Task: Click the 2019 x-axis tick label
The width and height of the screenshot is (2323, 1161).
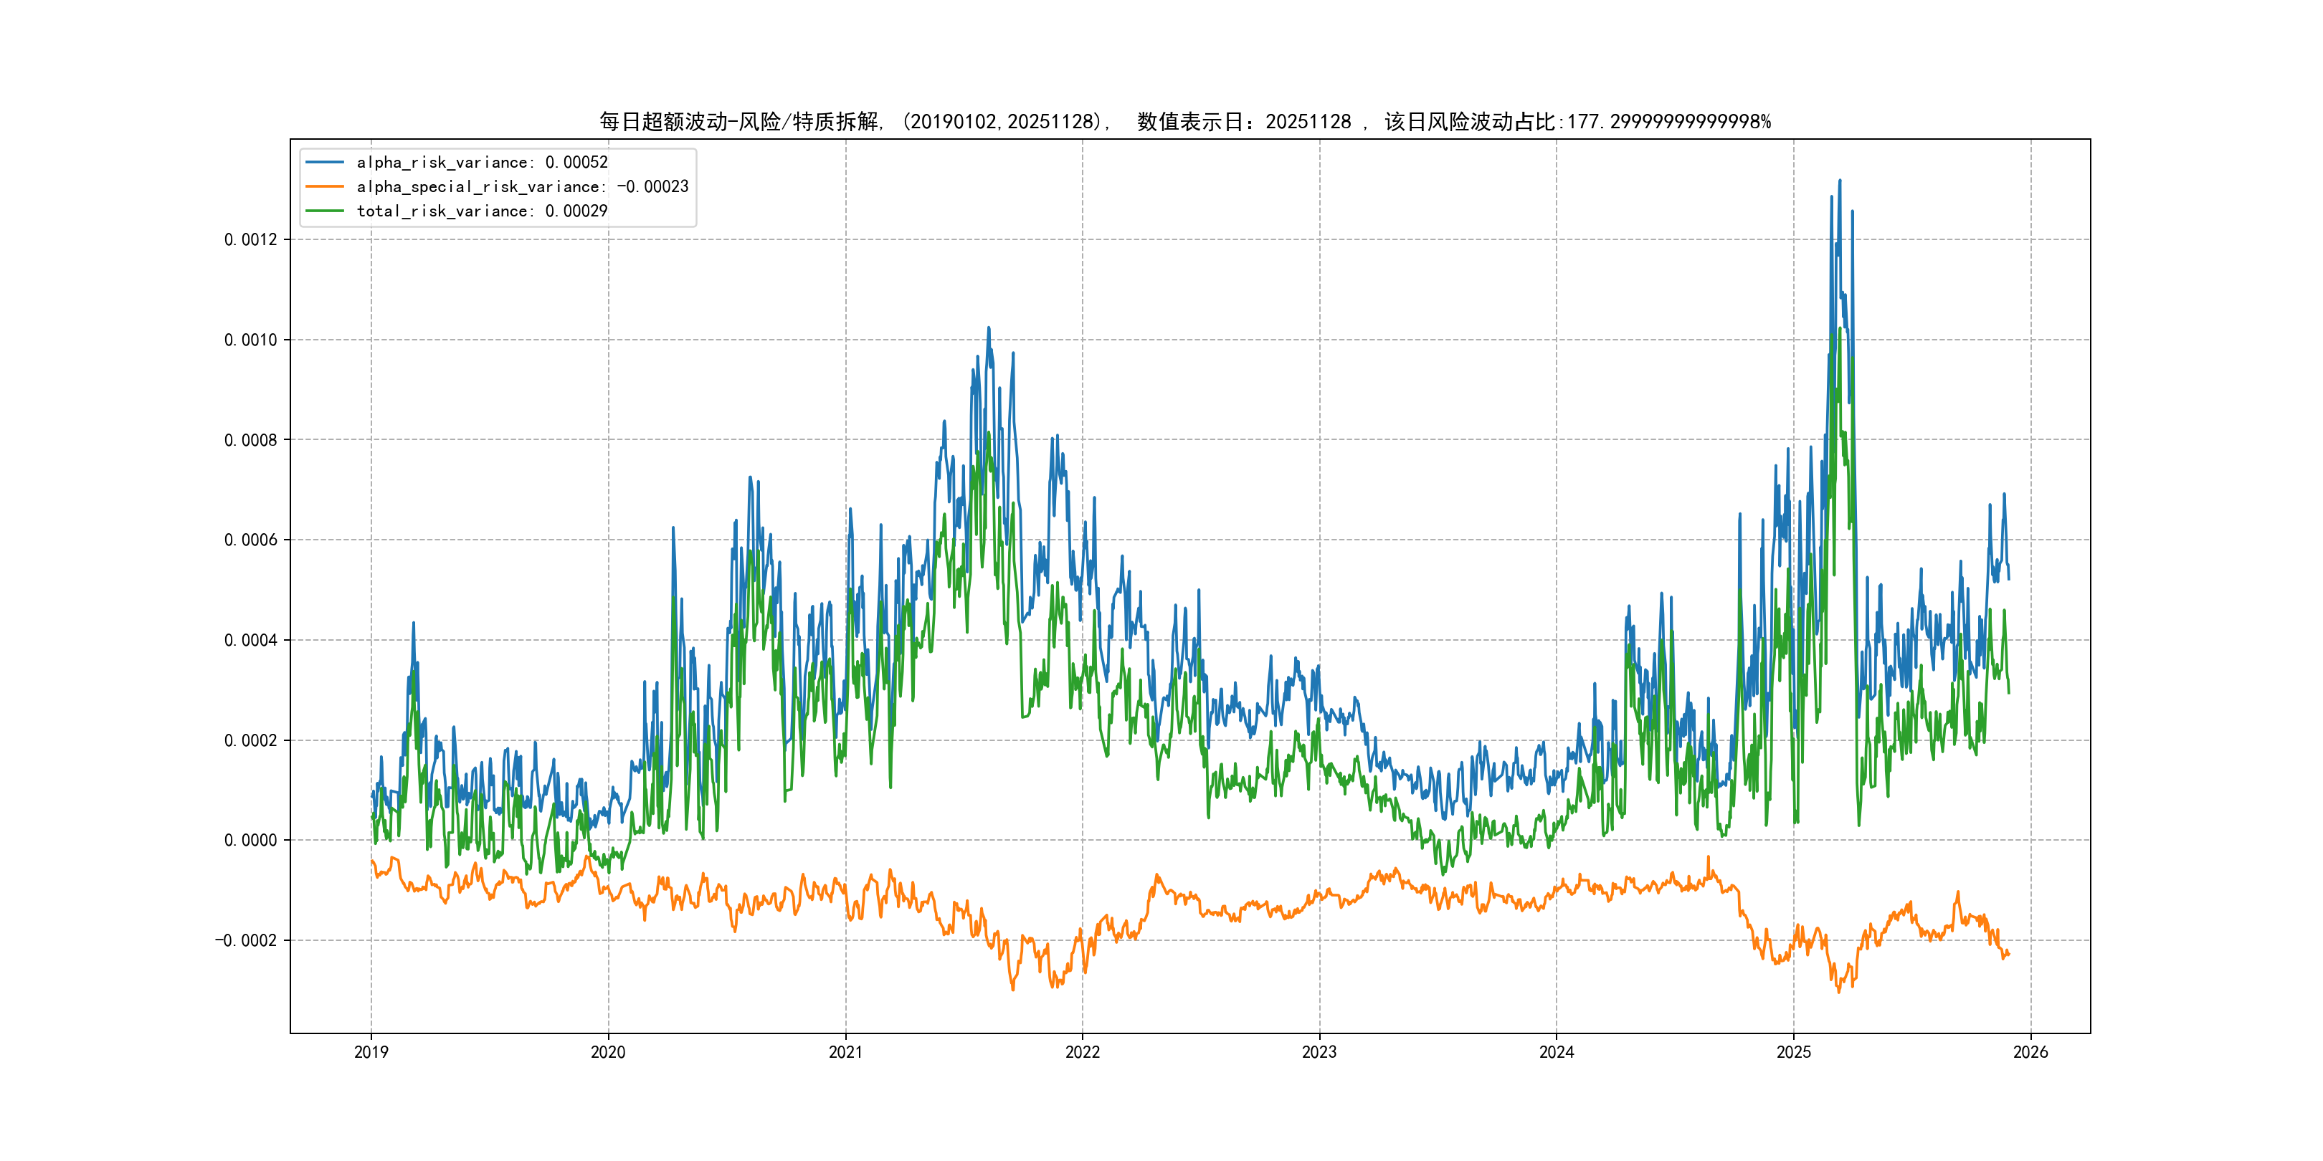Action: (371, 1052)
